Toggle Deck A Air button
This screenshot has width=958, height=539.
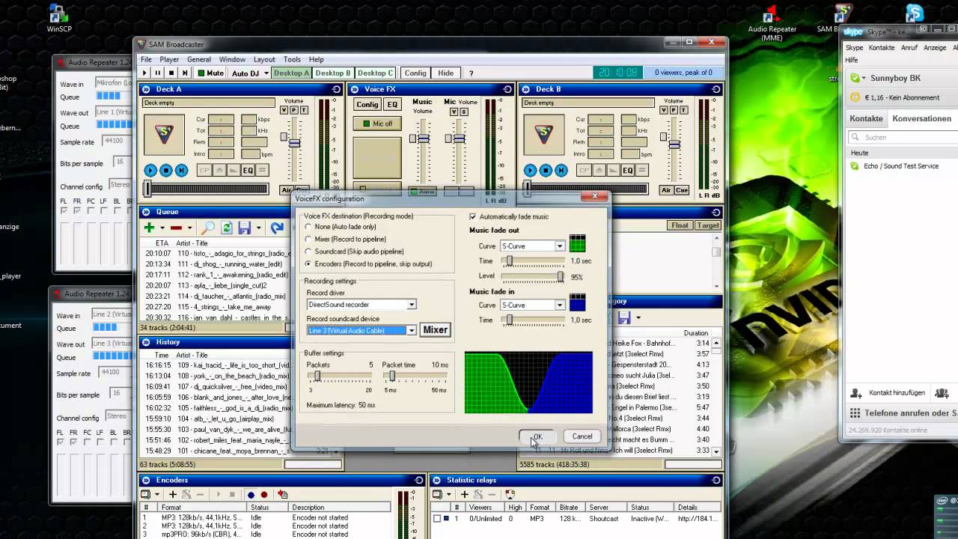(287, 190)
